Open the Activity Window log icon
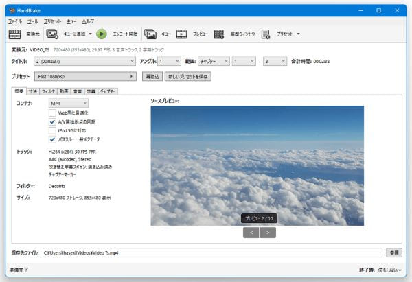 pos(218,34)
